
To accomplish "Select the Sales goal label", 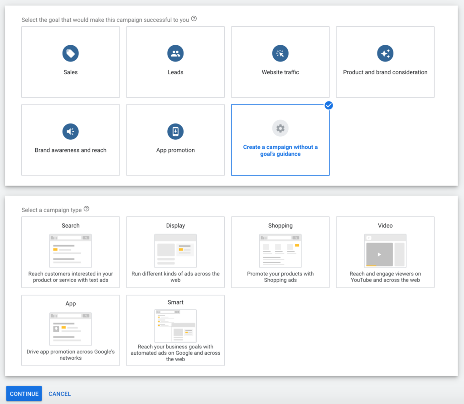I will pyautogui.click(x=70, y=72).
